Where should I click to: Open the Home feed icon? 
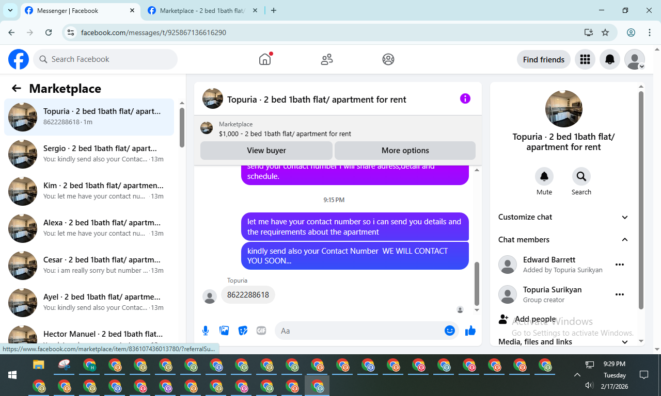[265, 59]
